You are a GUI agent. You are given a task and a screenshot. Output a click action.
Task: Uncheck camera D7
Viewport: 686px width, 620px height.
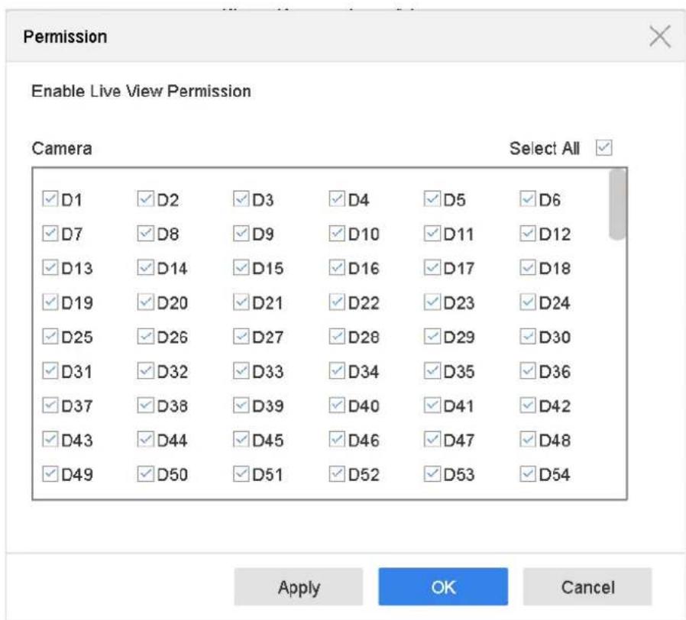pos(50,234)
